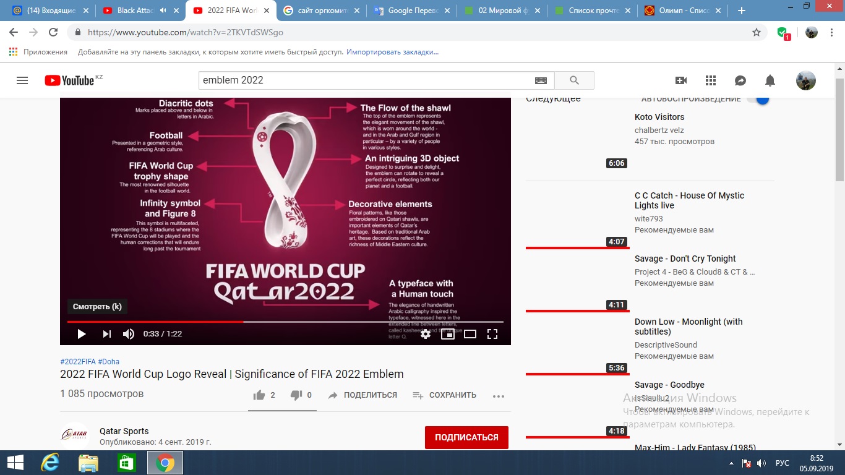Open the more actions three-dot menu
Image resolution: width=845 pixels, height=475 pixels.
point(499,396)
